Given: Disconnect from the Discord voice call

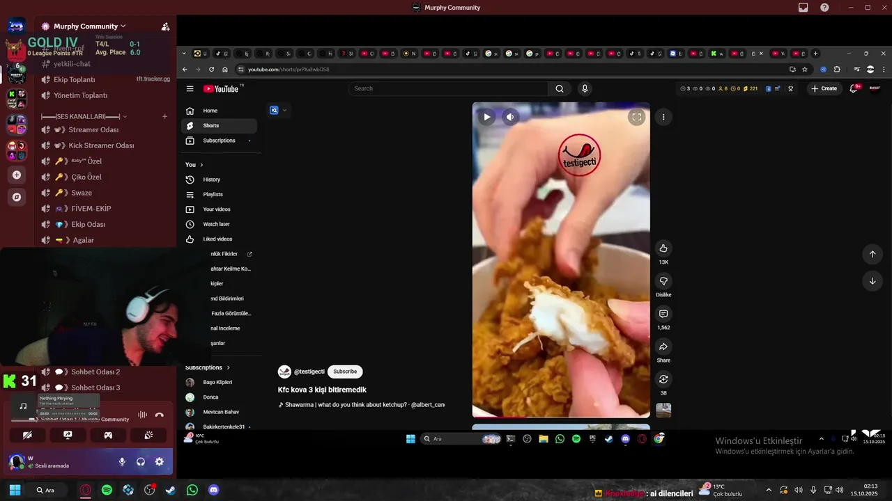Looking at the screenshot, I should tap(160, 415).
